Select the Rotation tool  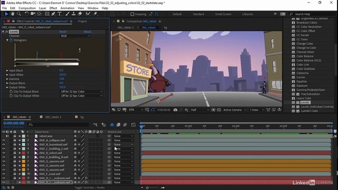tap(26, 14)
